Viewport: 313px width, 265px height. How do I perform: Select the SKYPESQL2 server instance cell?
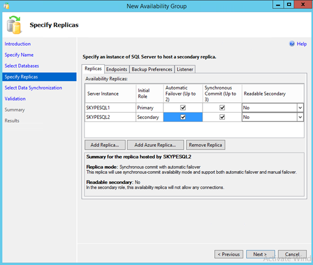110,117
